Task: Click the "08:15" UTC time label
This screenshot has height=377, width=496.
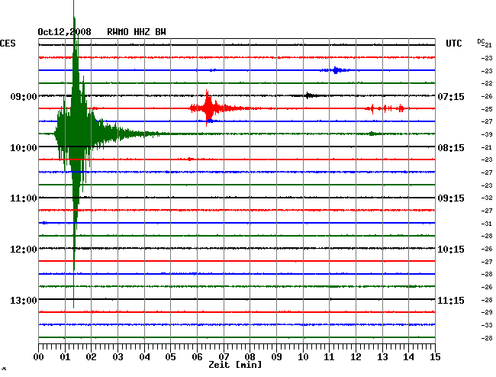Action: (451, 148)
